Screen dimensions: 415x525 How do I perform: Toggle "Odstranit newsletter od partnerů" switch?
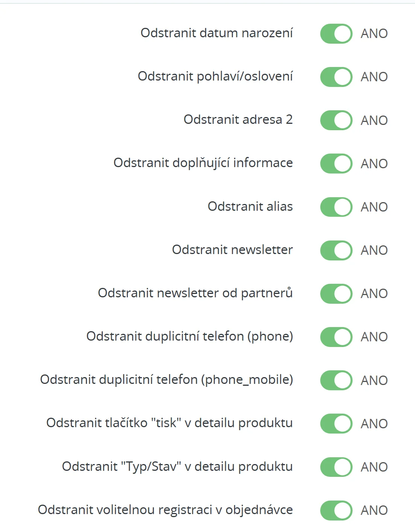click(336, 294)
